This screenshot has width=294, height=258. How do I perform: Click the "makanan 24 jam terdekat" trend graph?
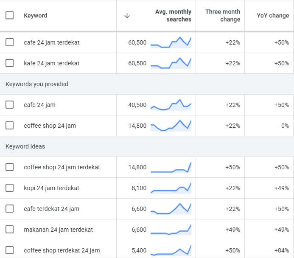(171, 230)
